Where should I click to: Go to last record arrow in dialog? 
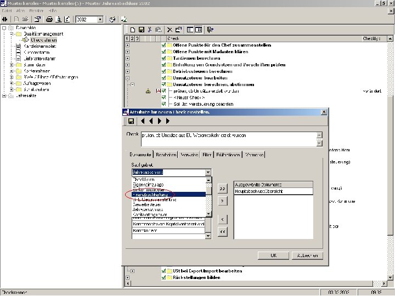168,121
